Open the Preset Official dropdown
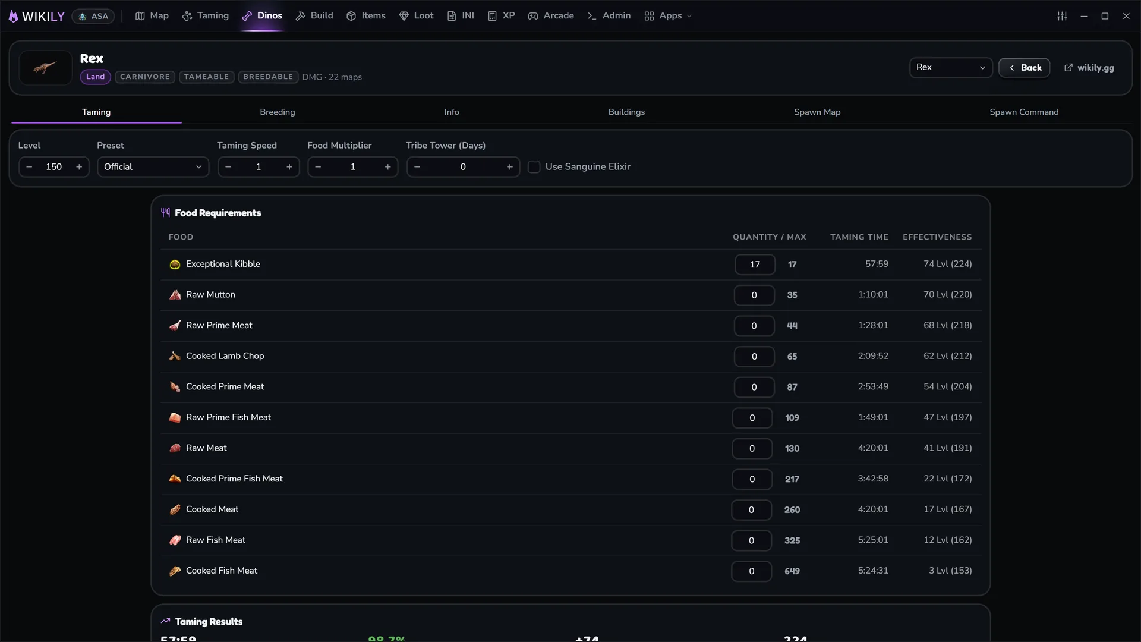This screenshot has width=1141, height=642. [153, 167]
